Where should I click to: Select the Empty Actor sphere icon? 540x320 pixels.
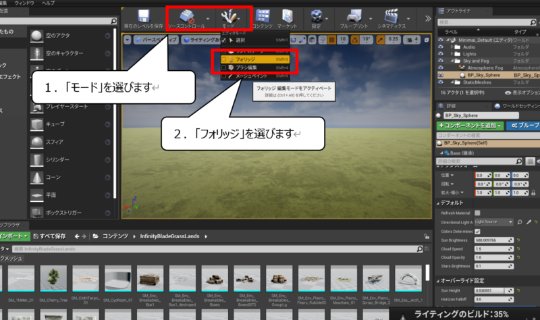pyautogui.click(x=36, y=36)
